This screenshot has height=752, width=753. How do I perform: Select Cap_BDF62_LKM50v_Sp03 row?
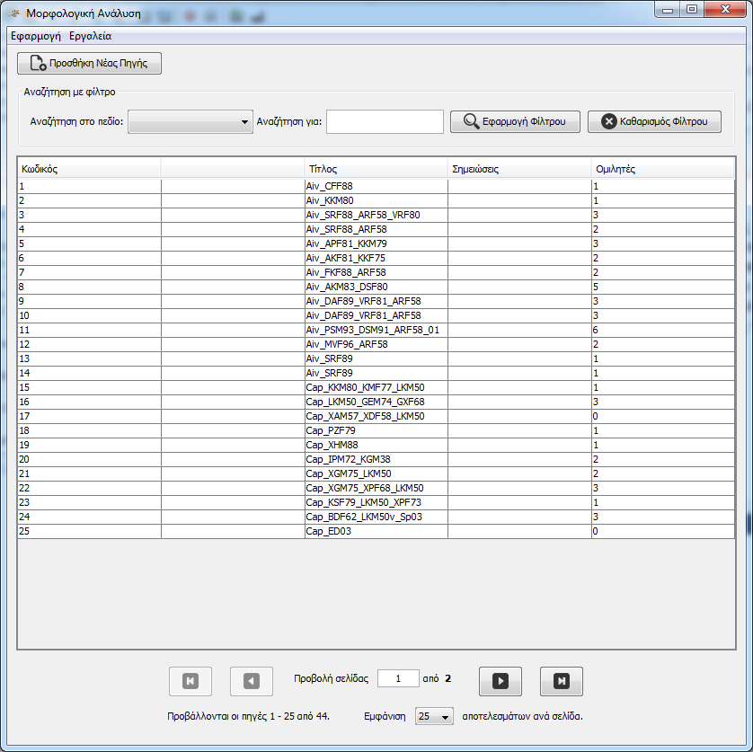point(376,518)
